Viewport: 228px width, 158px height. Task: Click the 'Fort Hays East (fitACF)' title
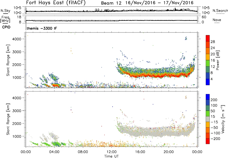pos(56,3)
